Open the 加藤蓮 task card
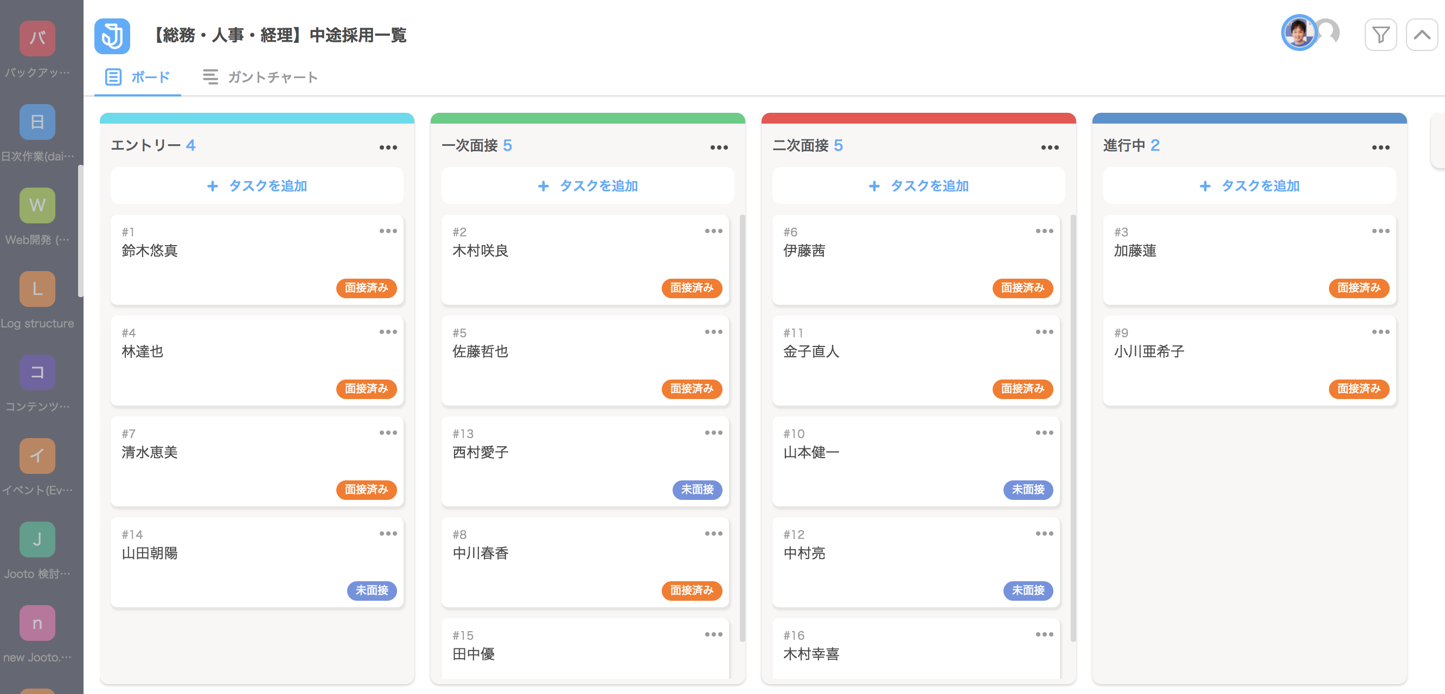The width and height of the screenshot is (1445, 694). (x=1250, y=260)
